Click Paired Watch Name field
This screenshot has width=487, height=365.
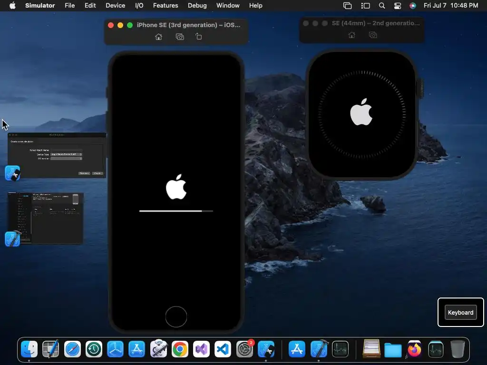[x=66, y=150]
